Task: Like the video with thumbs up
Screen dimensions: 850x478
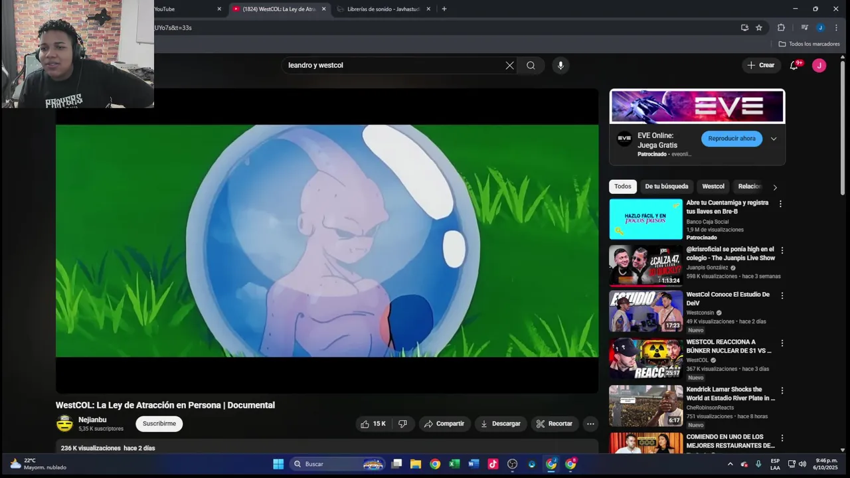Action: (x=373, y=424)
